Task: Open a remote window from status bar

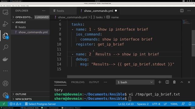Action: coord(4,104)
